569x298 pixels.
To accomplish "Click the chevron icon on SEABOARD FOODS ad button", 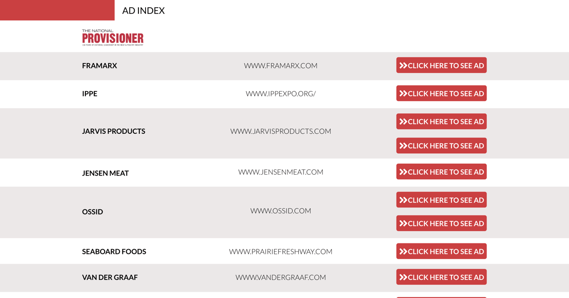I will click(404, 251).
